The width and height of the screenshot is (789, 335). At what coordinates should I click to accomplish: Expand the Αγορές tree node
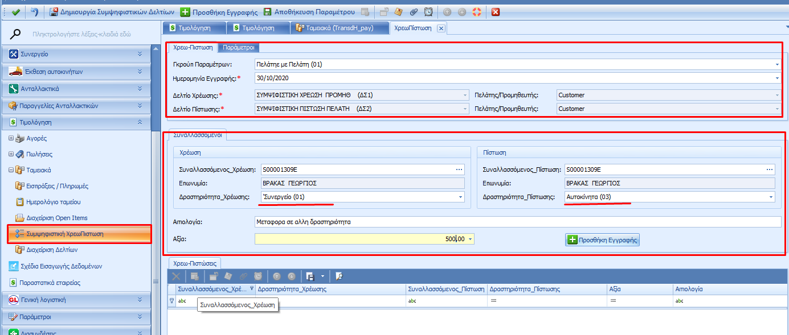click(x=12, y=138)
